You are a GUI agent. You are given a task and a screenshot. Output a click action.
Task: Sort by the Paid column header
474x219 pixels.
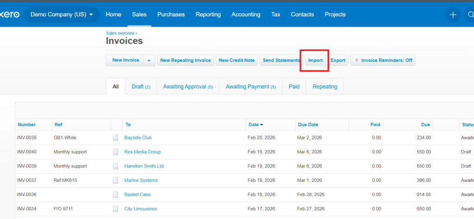point(375,125)
